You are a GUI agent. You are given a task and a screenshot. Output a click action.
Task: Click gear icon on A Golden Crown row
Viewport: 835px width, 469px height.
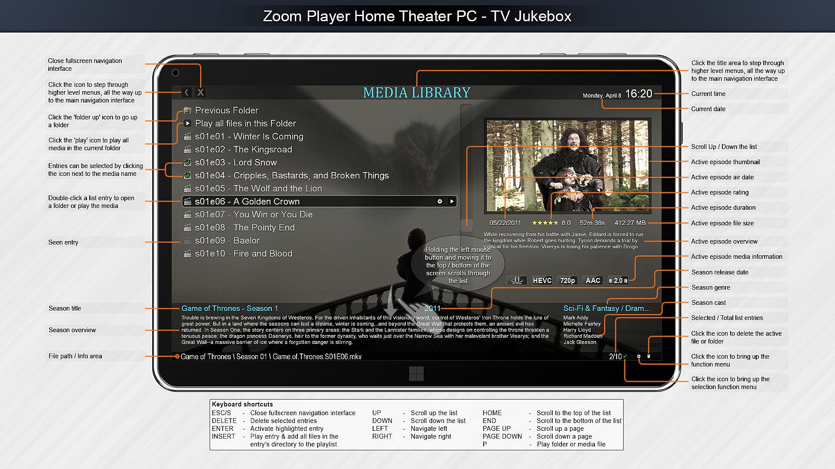point(440,201)
